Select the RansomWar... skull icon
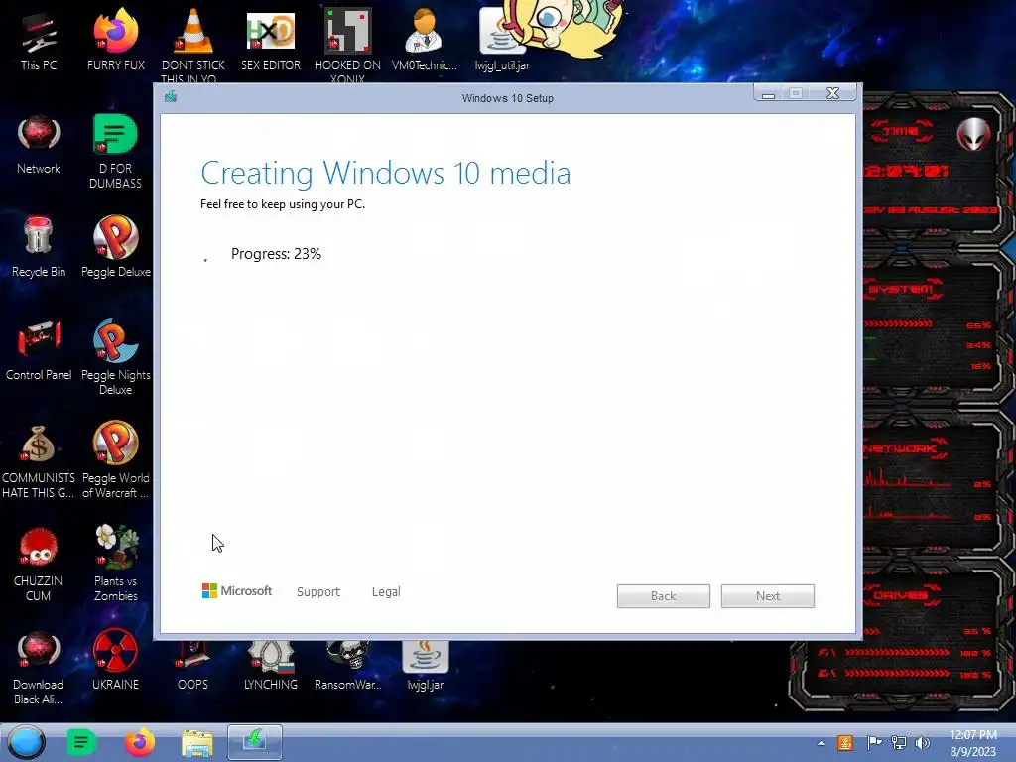The height and width of the screenshot is (762, 1016). [348, 665]
